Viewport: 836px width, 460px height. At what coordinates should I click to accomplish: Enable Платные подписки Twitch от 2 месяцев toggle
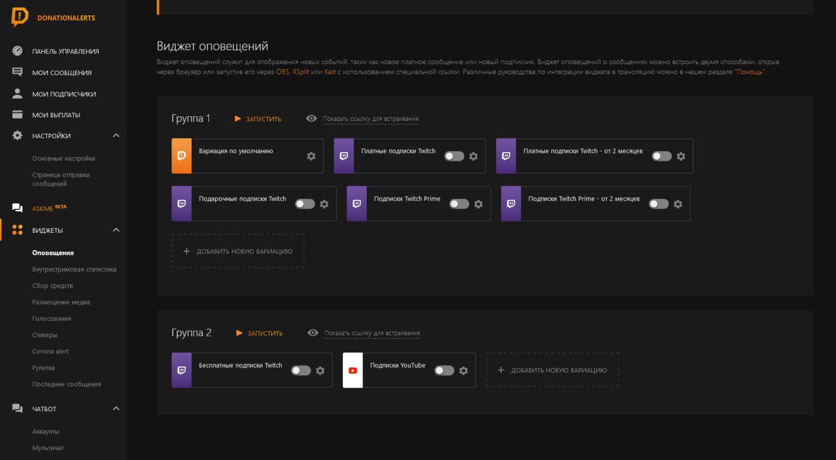662,156
